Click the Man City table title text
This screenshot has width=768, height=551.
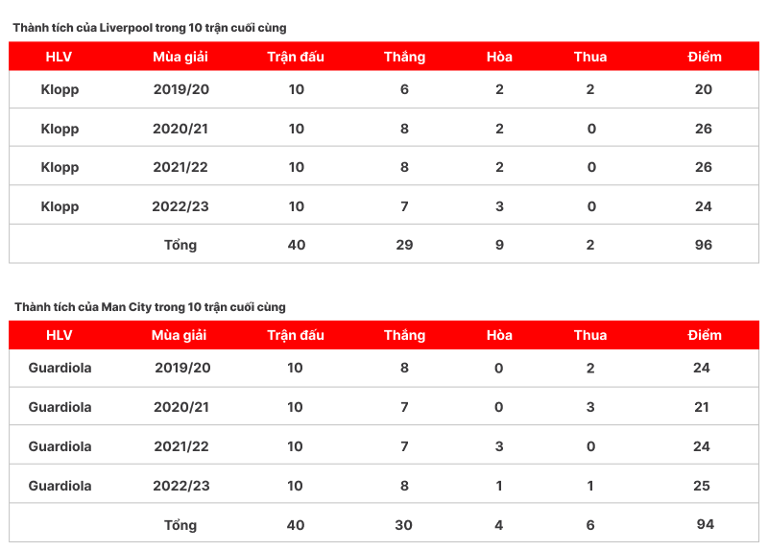[x=150, y=307]
